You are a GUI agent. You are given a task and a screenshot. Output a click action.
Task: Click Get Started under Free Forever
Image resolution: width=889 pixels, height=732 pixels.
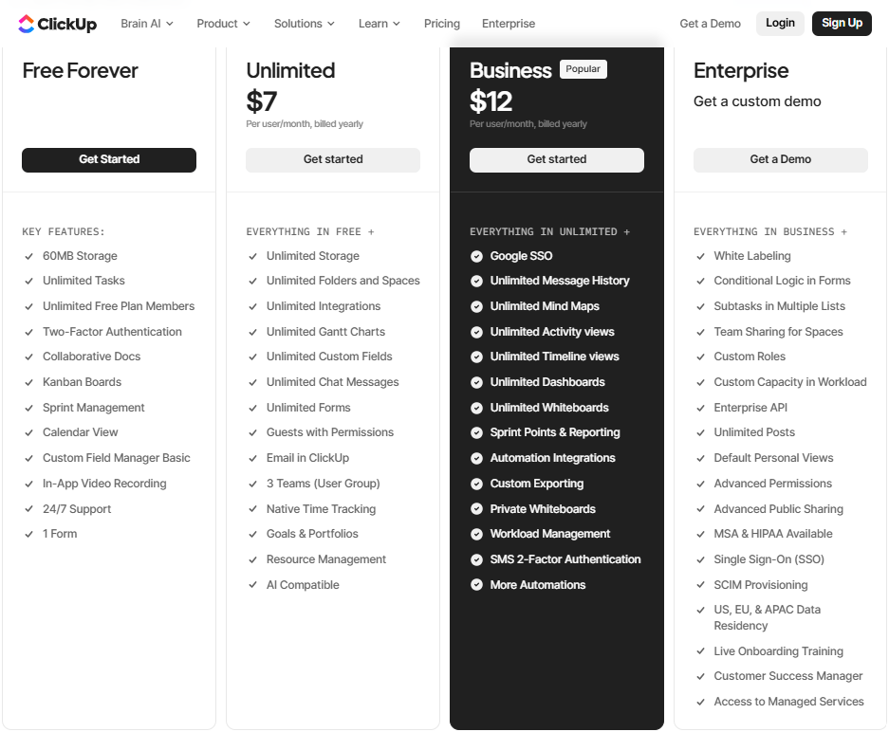108,160
